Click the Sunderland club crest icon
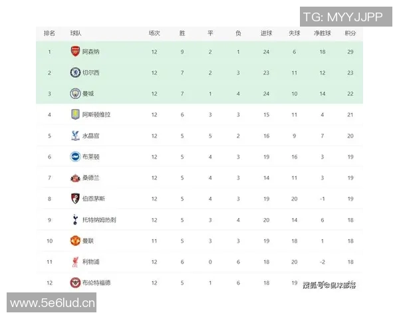The height and width of the screenshot is (319, 399). [75, 177]
